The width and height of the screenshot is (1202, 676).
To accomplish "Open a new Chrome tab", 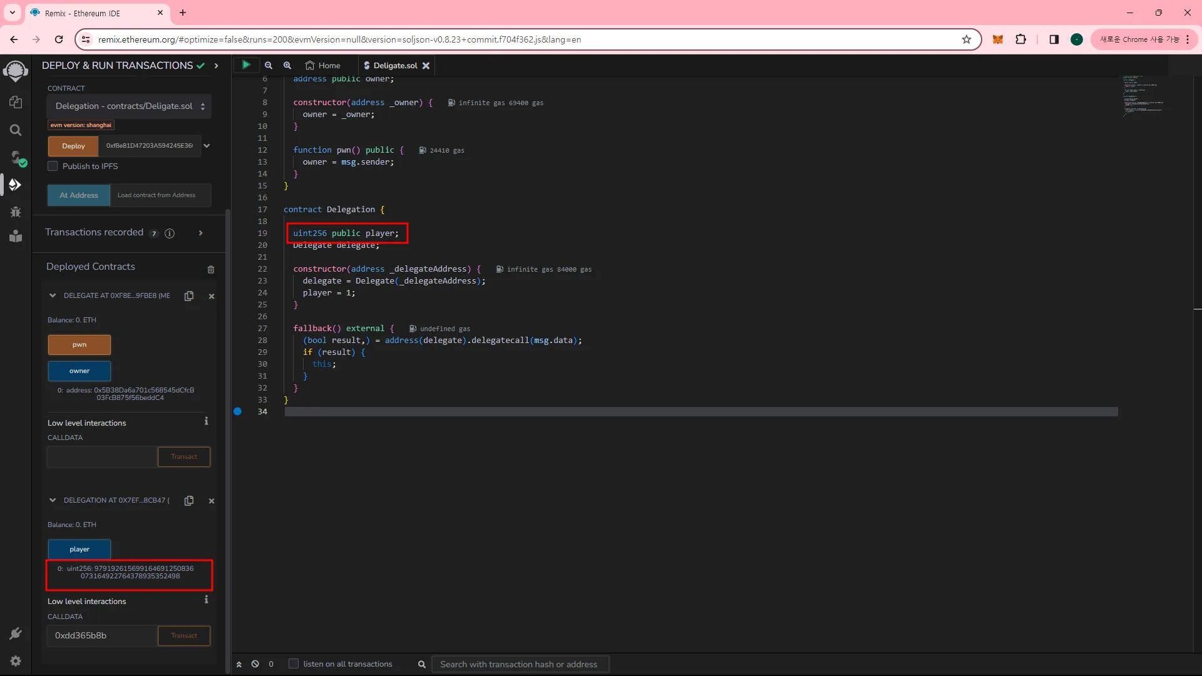I will click(183, 13).
